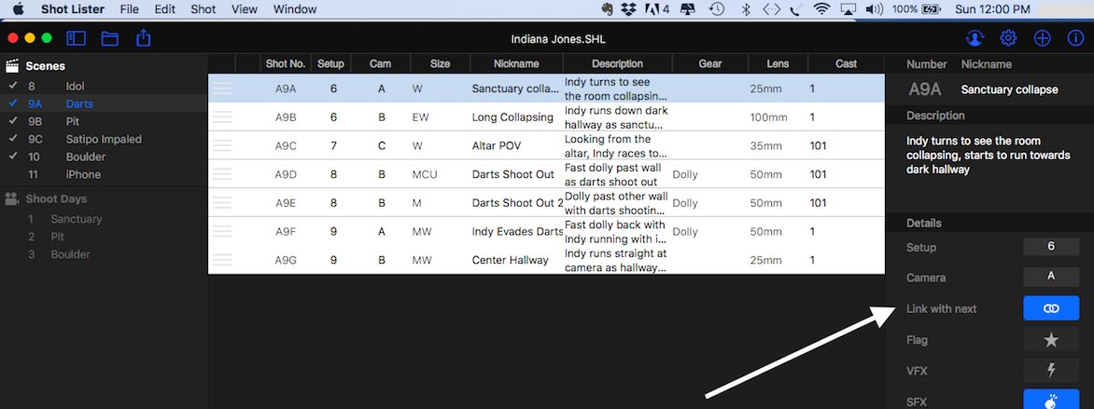Open the View menu

pyautogui.click(x=245, y=9)
